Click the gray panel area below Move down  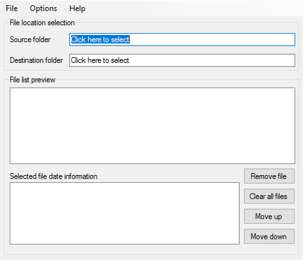pyautogui.click(x=269, y=249)
